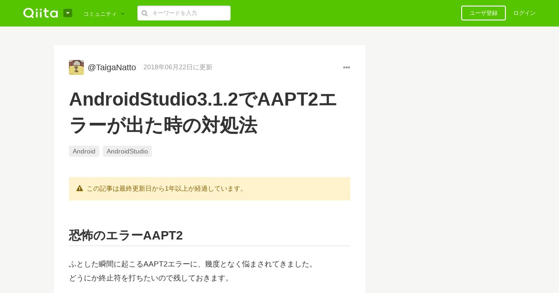559x293 pixels.
Task: Open the ログイン link
Action: (525, 13)
